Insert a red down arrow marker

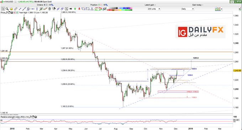79,9
